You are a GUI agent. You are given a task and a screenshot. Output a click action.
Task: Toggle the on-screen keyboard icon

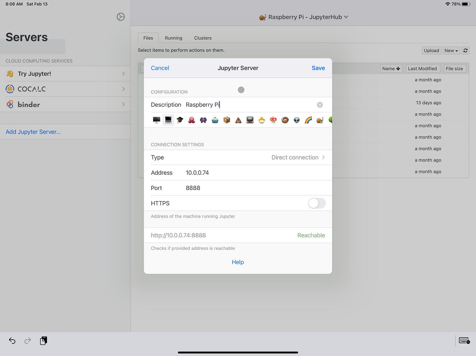click(464, 340)
